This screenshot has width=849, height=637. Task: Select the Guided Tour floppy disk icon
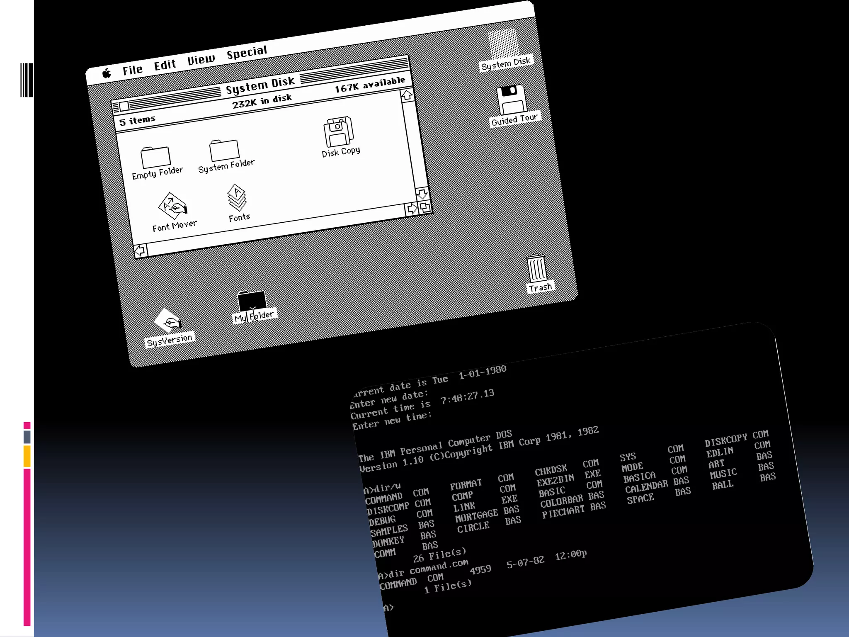[512, 100]
